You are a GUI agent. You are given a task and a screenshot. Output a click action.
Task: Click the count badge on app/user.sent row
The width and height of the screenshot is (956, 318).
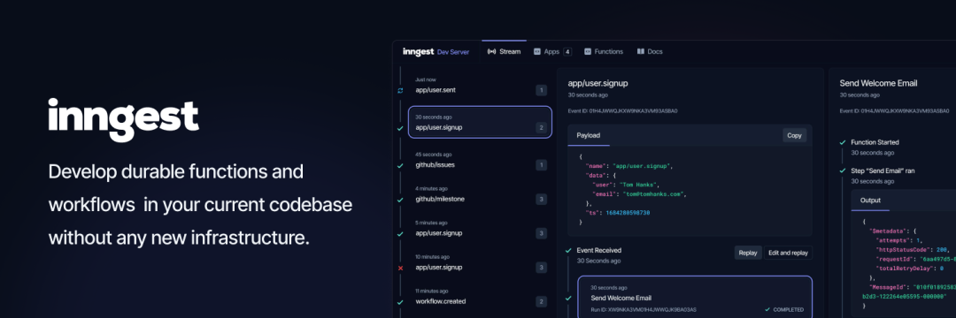(541, 91)
